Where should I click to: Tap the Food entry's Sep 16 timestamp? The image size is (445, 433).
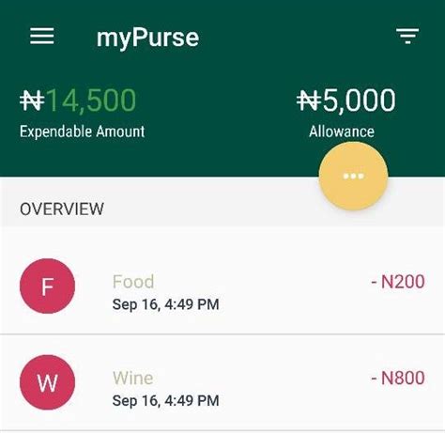tap(165, 304)
